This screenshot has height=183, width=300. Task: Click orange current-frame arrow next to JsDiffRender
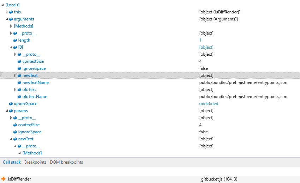tap(3, 179)
